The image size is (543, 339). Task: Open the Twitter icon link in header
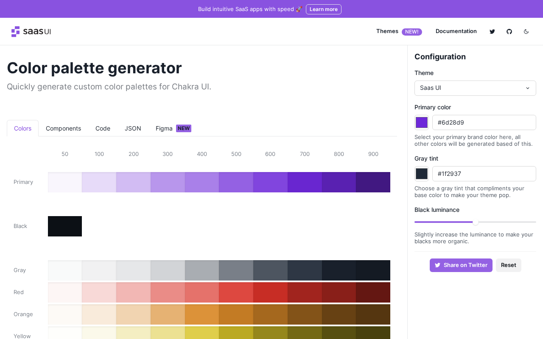pos(492,31)
